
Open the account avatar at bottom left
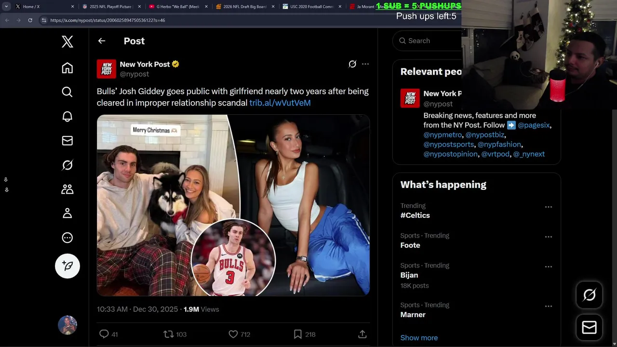67,325
